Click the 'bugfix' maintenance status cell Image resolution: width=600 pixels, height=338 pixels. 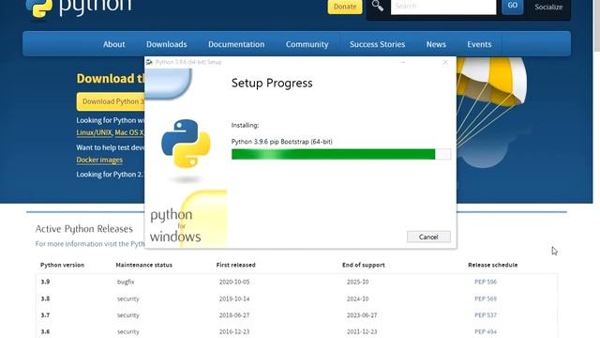click(x=126, y=282)
